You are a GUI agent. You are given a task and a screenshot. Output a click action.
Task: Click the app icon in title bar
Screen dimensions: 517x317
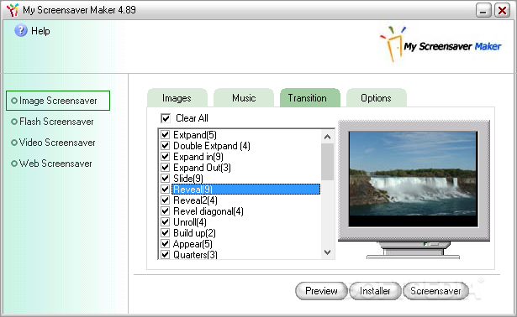coord(13,10)
